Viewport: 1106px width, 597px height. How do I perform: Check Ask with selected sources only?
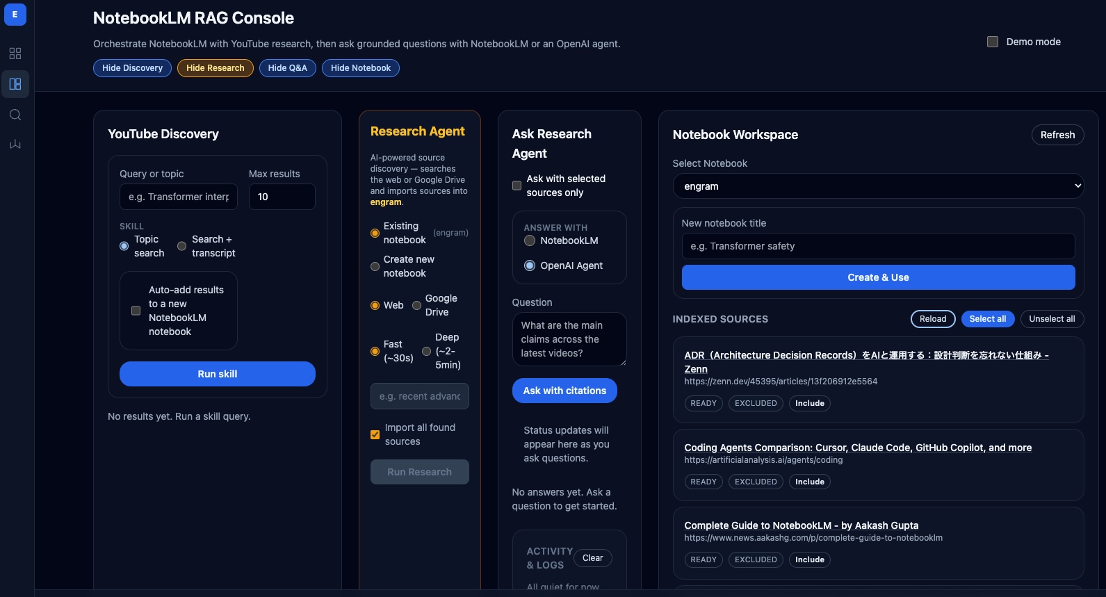pyautogui.click(x=517, y=186)
